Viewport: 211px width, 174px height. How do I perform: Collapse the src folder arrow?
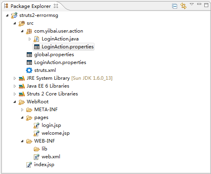tap(15, 24)
